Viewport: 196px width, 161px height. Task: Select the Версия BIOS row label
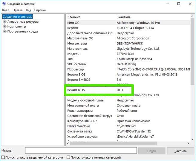(x=76, y=75)
